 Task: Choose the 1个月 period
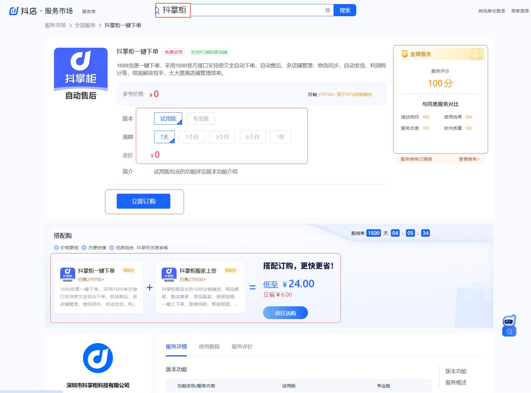click(x=192, y=137)
